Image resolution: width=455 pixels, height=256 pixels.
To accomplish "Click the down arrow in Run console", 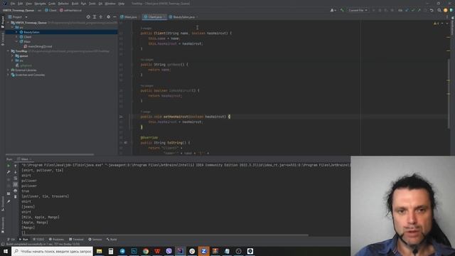I will tap(16, 172).
